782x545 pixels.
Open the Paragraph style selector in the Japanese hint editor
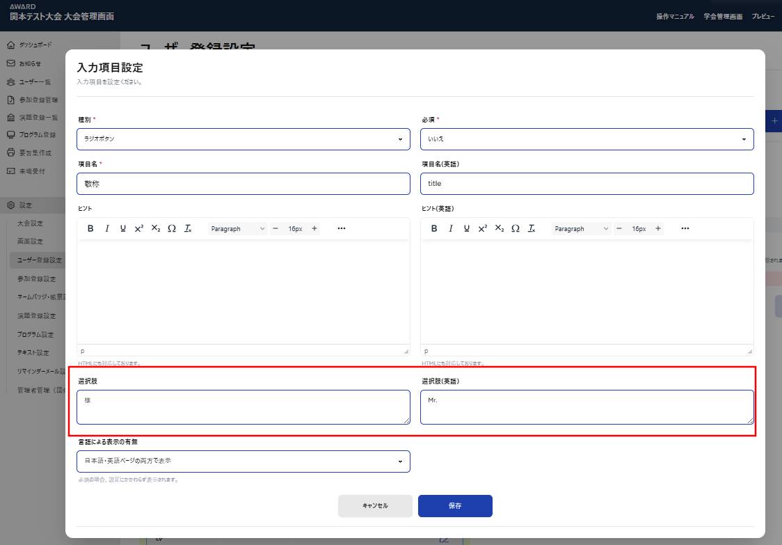click(x=238, y=228)
